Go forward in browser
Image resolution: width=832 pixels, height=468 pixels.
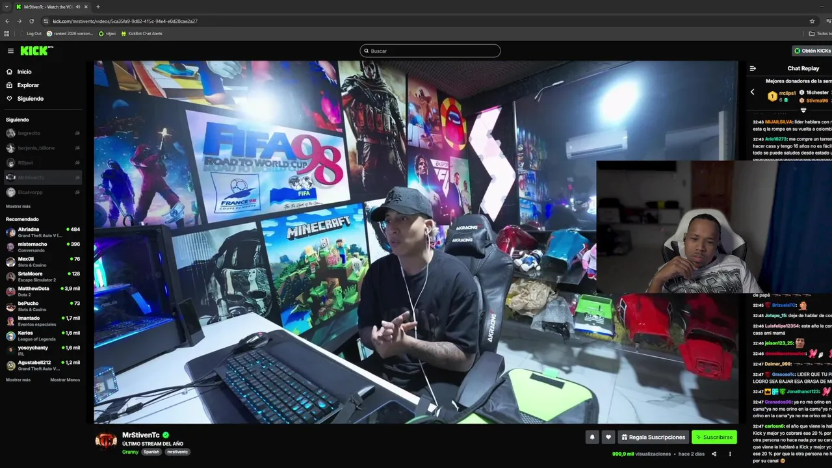tap(19, 21)
